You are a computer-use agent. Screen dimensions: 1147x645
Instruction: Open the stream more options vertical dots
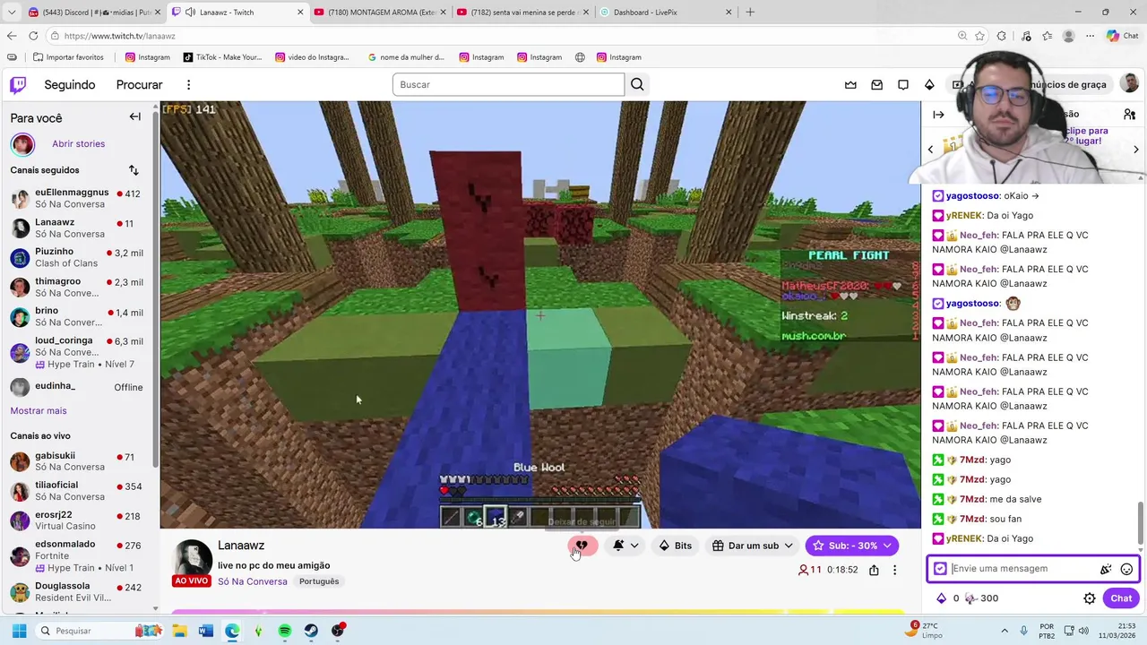tap(894, 570)
